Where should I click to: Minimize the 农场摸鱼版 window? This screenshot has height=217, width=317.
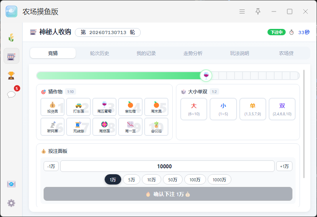[x=274, y=11]
